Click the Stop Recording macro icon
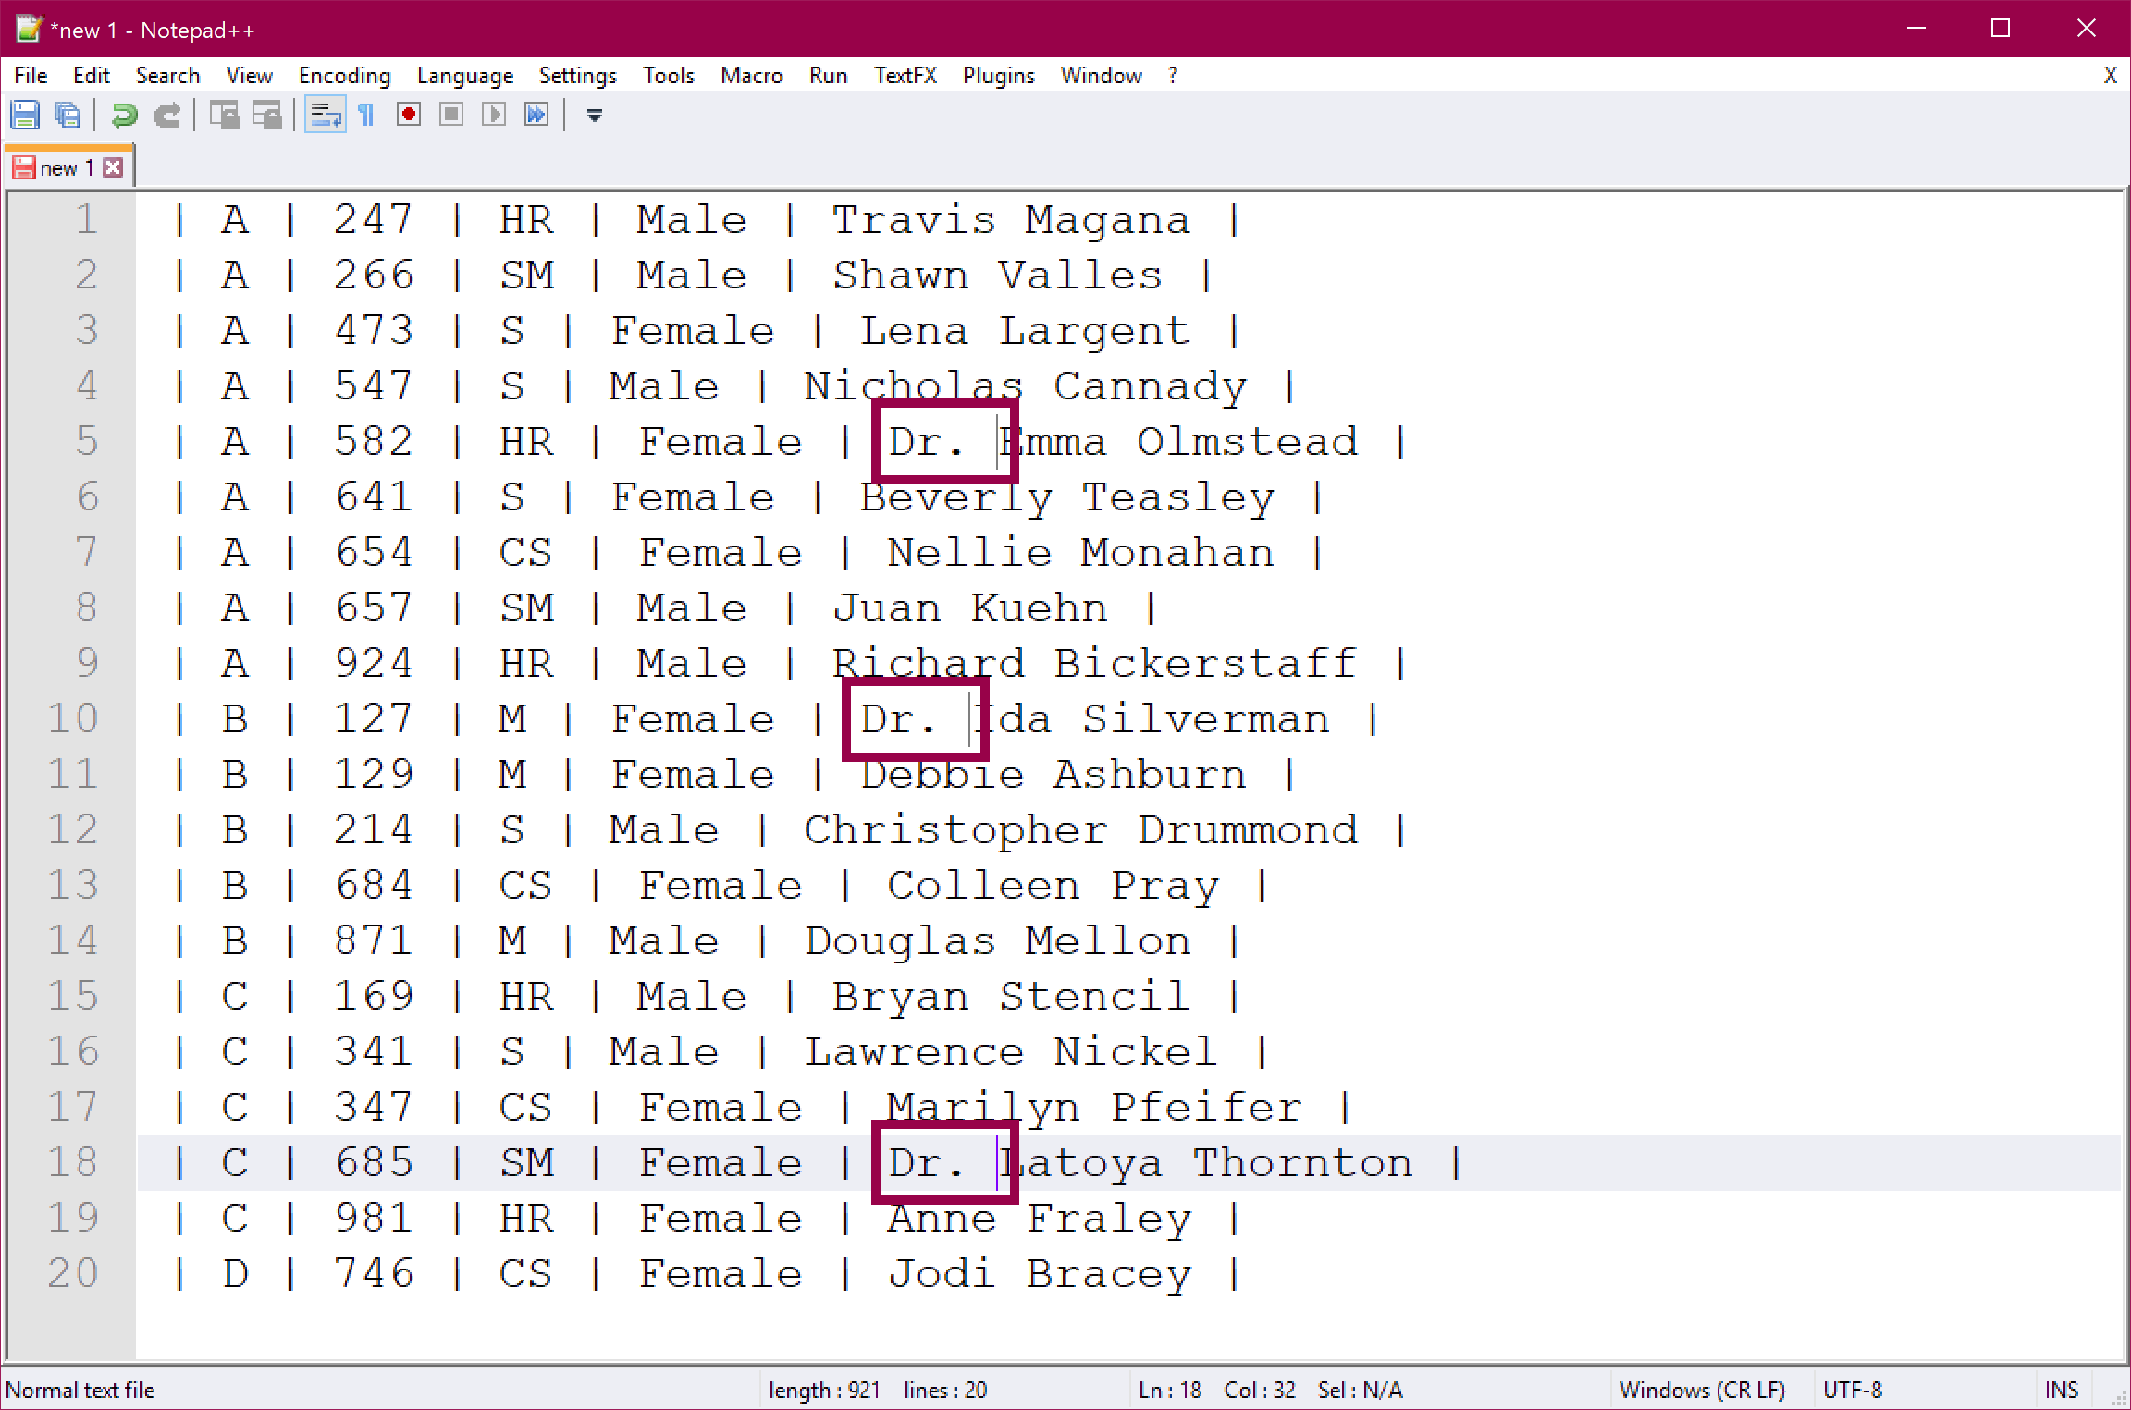Screen dimensions: 2131x1410 coord(451,115)
